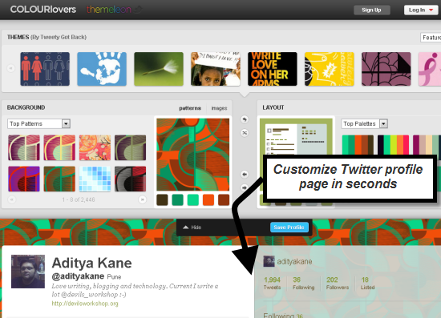Click the right arrow apply icon
The width and height of the screenshot is (441, 318).
click(x=245, y=187)
